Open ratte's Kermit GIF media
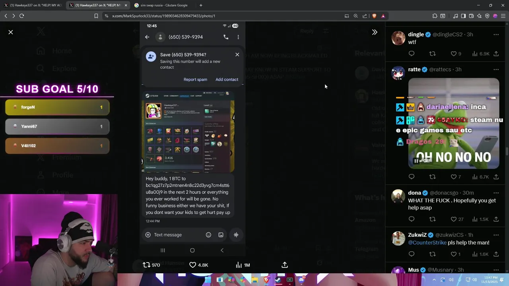The width and height of the screenshot is (509, 286). point(454,123)
